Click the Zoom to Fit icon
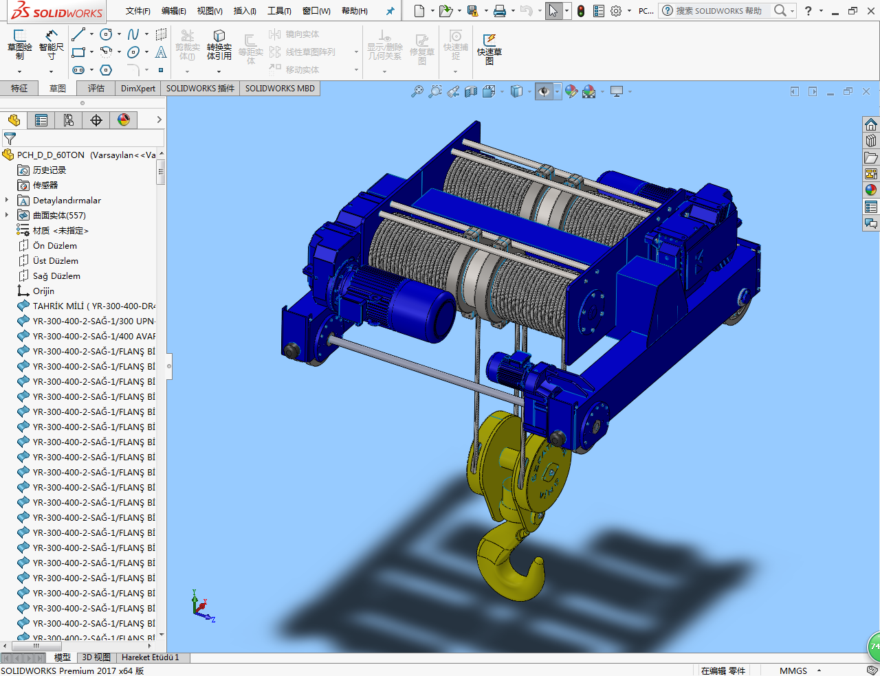This screenshot has height=676, width=880. click(417, 91)
